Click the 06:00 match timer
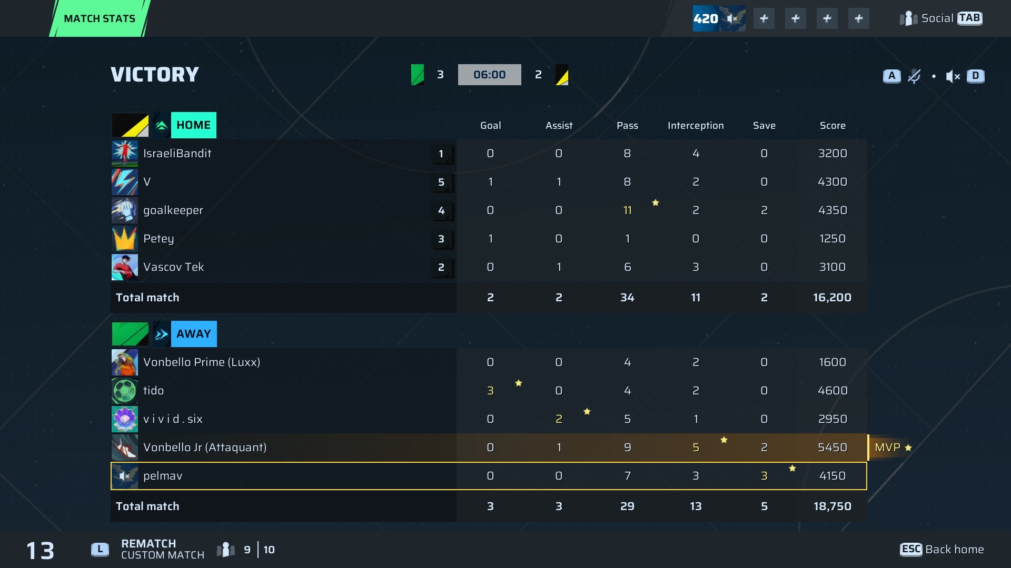Image resolution: width=1011 pixels, height=568 pixels. click(490, 75)
